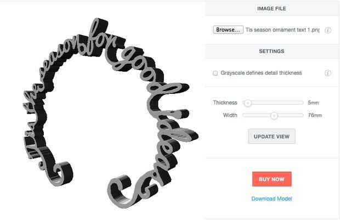
Task: Collapse the IMAGE FILE section header
Action: 273,8
